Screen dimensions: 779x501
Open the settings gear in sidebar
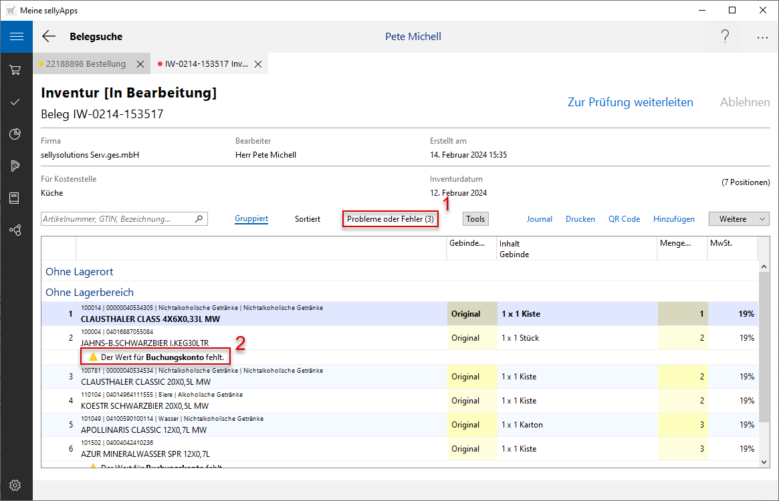pyautogui.click(x=16, y=485)
